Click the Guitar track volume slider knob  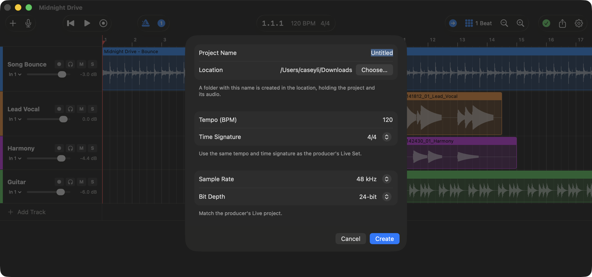tap(61, 192)
